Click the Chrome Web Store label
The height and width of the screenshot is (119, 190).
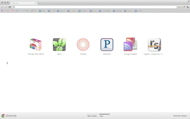pos(36,54)
